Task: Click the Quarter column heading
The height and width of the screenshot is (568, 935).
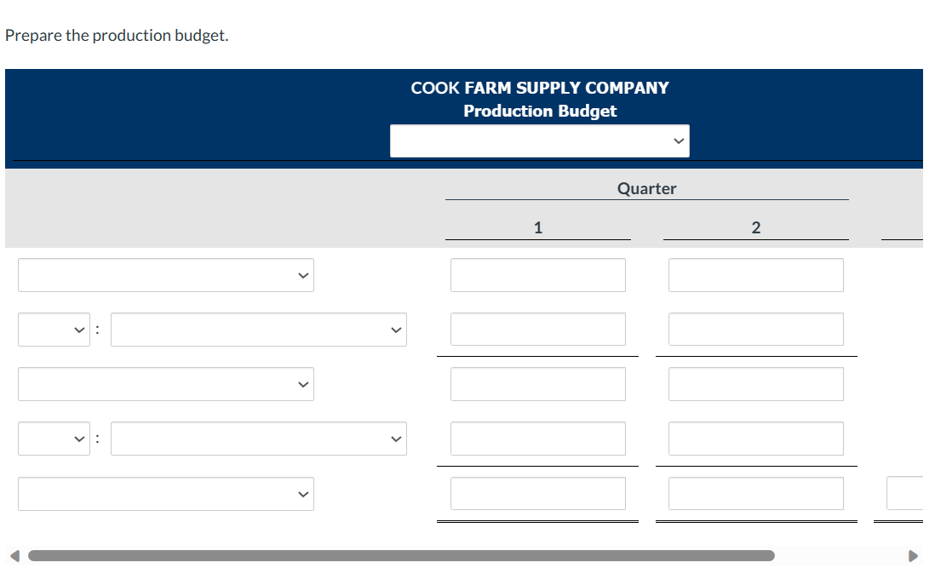Action: pyautogui.click(x=646, y=188)
